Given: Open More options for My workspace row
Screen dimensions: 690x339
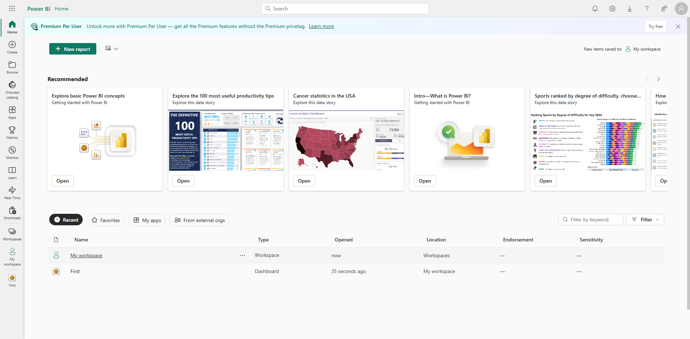Looking at the screenshot, I should click(243, 255).
